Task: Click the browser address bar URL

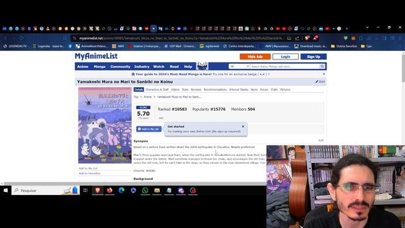Action: point(181,38)
